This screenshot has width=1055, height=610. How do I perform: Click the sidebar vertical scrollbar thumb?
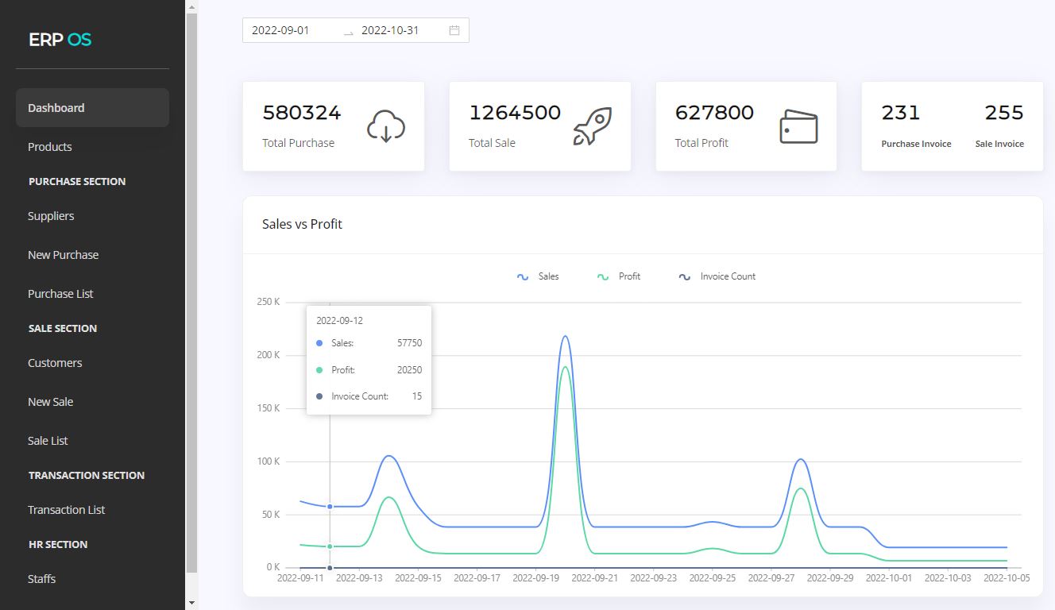pos(191,294)
